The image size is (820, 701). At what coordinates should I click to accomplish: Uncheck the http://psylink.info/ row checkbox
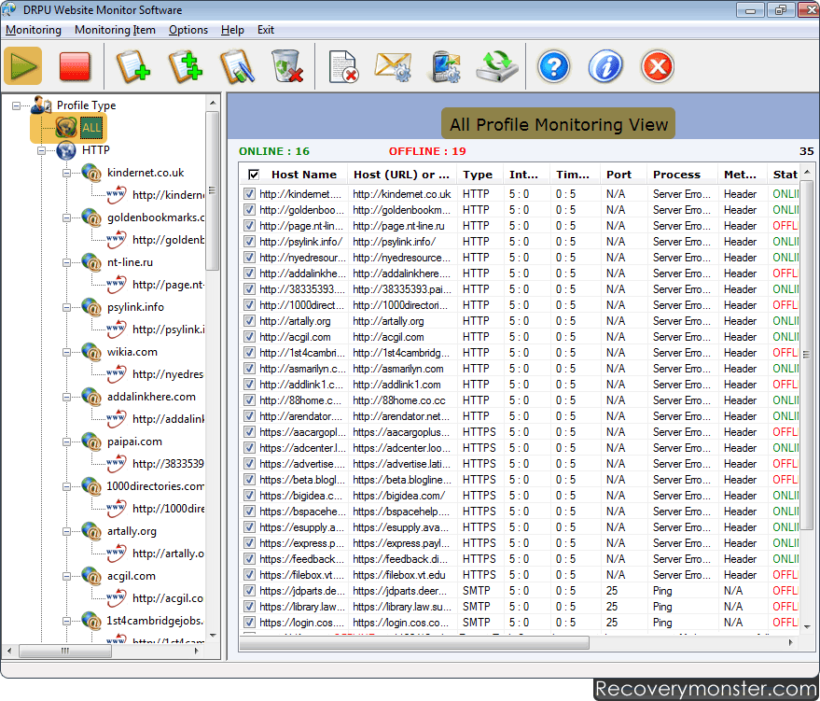tap(249, 242)
